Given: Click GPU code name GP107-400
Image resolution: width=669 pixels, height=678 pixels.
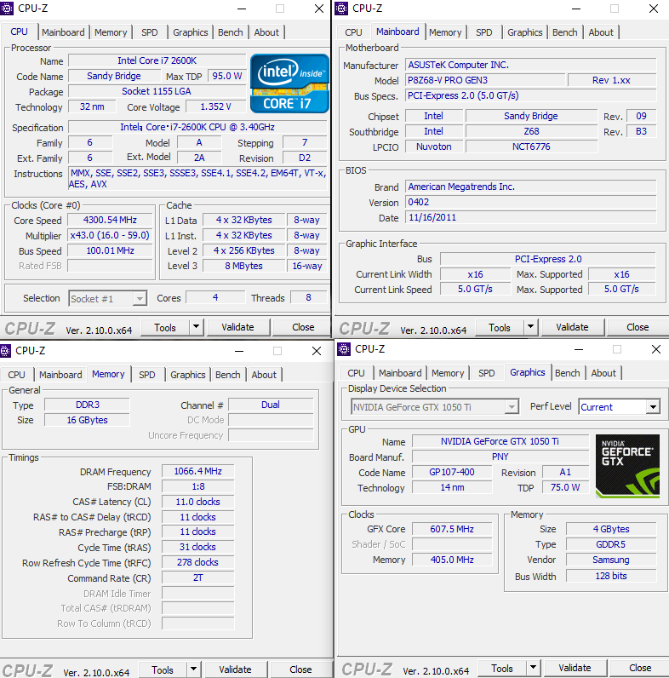Looking at the screenshot, I should [452, 472].
